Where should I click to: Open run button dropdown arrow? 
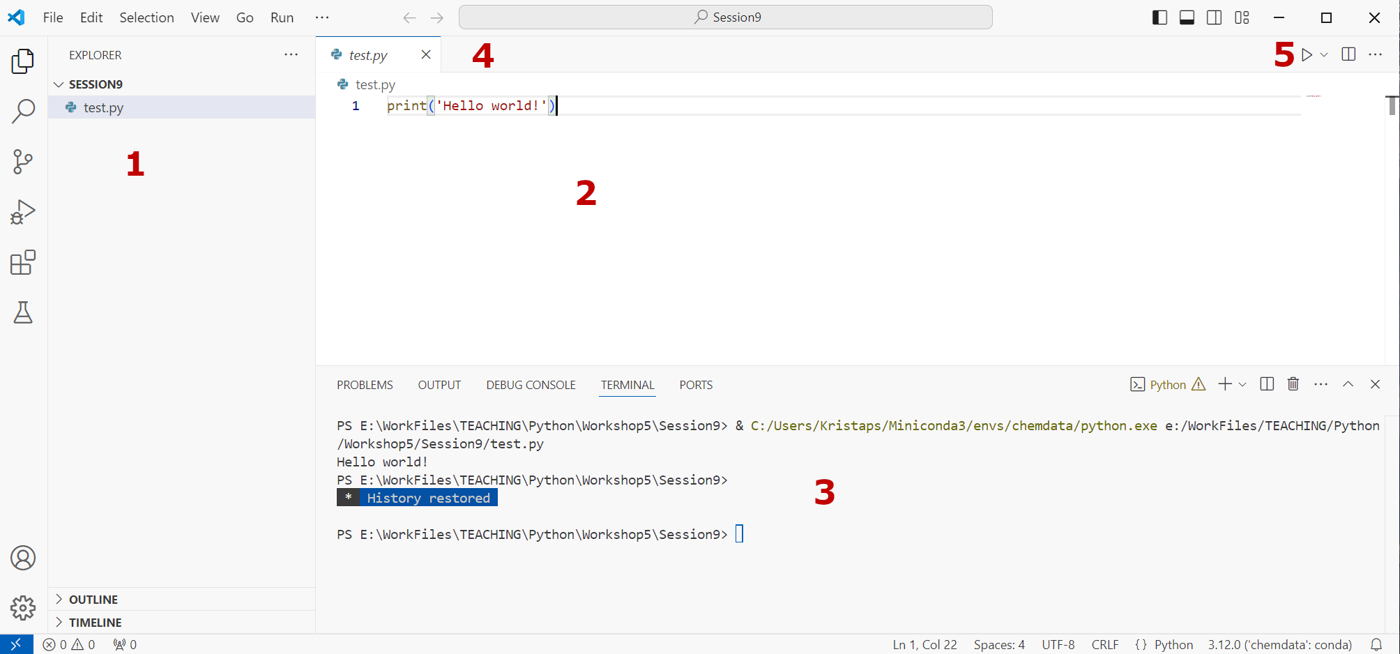[x=1324, y=54]
